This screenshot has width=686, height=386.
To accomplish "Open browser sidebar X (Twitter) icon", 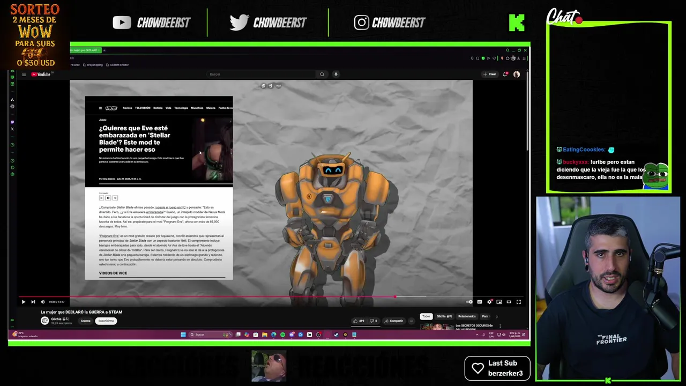I will pos(12,129).
